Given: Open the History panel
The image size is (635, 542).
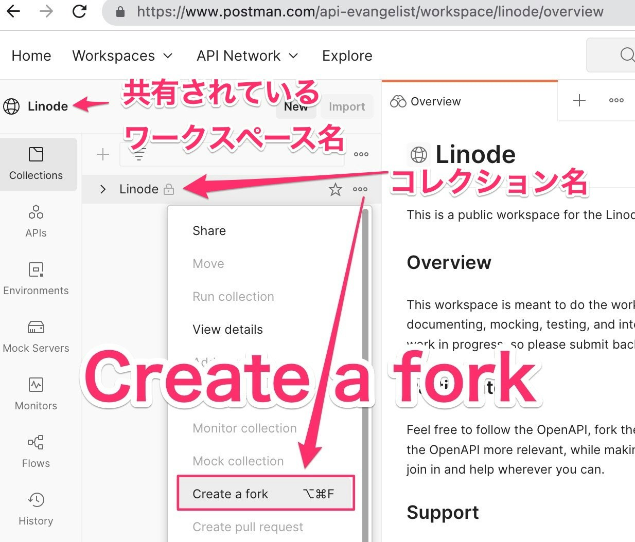Looking at the screenshot, I should (35, 508).
